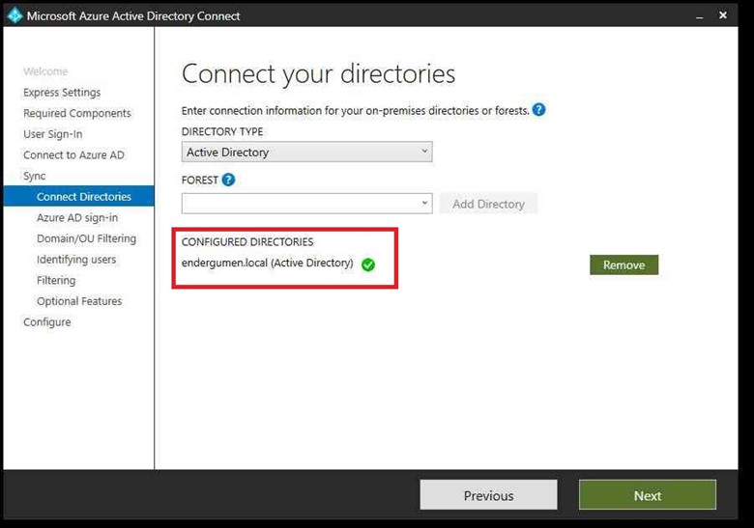The height and width of the screenshot is (528, 754).
Task: Click the Azure AD Connect logo icon
Action: (x=14, y=15)
